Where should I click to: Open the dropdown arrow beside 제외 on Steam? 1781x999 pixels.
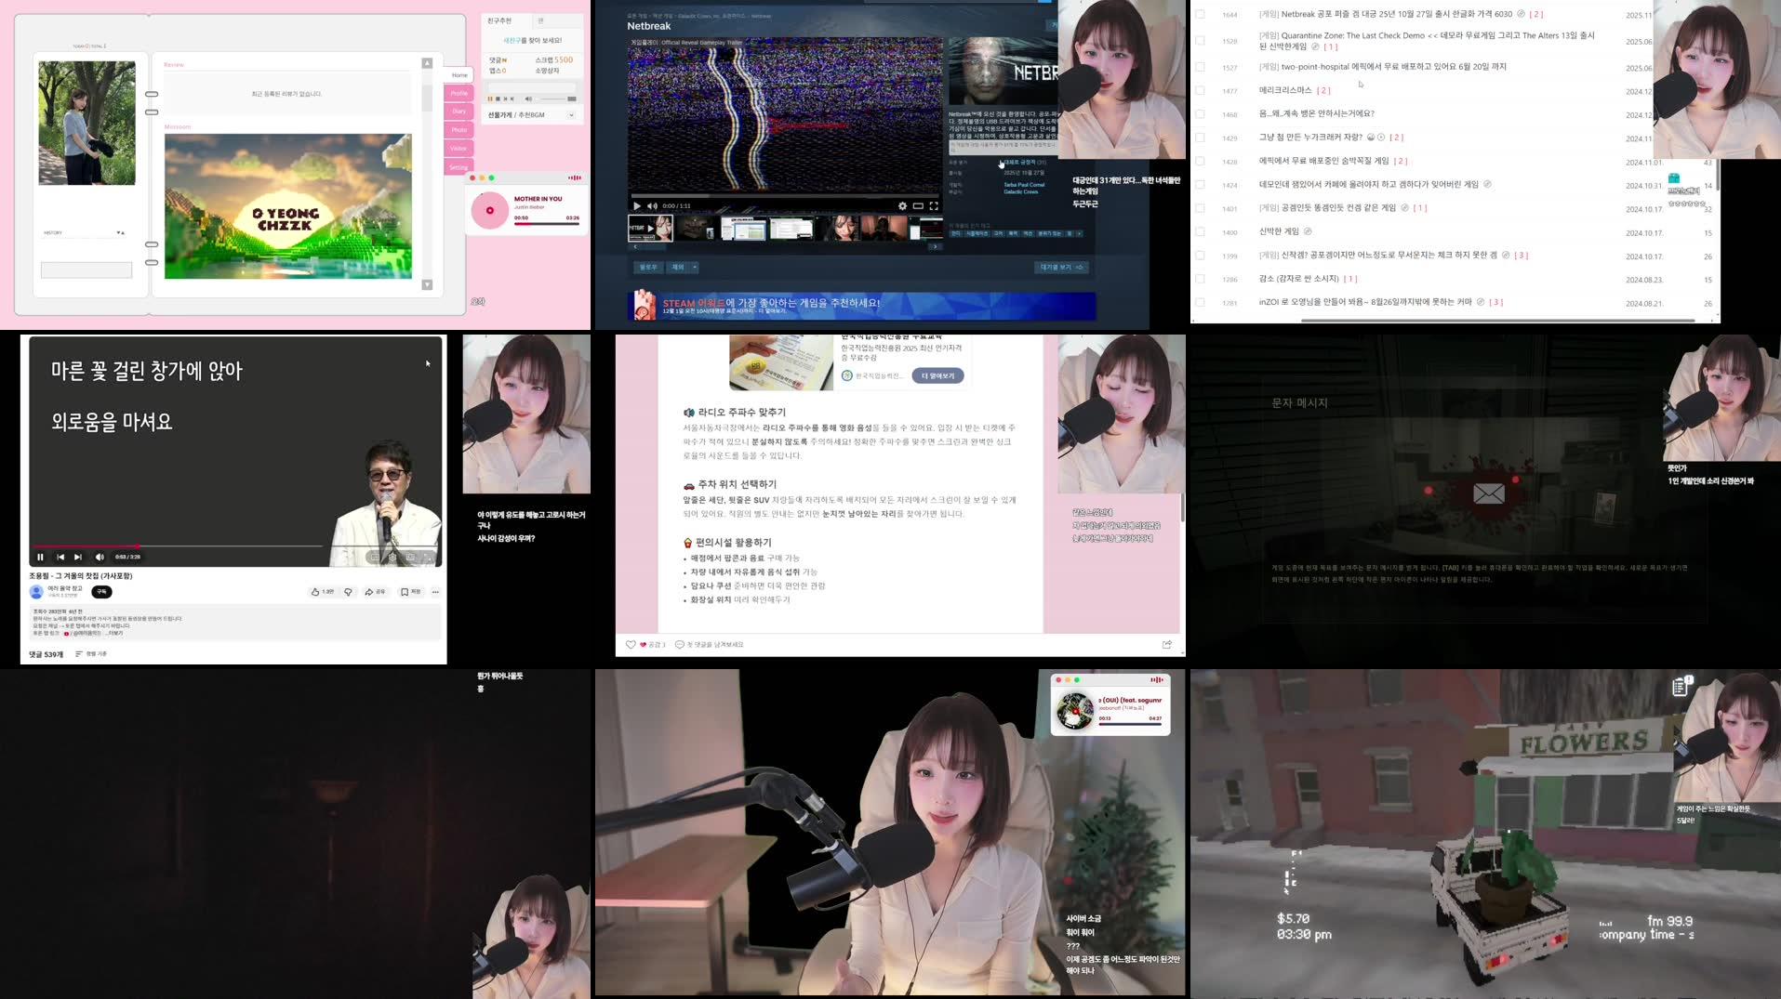coord(694,267)
